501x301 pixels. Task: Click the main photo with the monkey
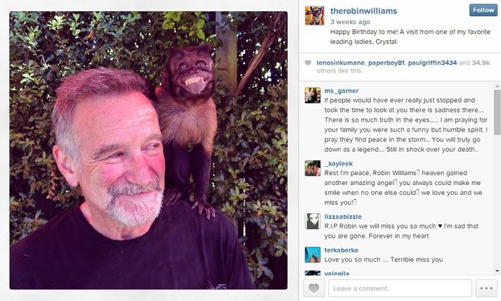pyautogui.click(x=148, y=150)
